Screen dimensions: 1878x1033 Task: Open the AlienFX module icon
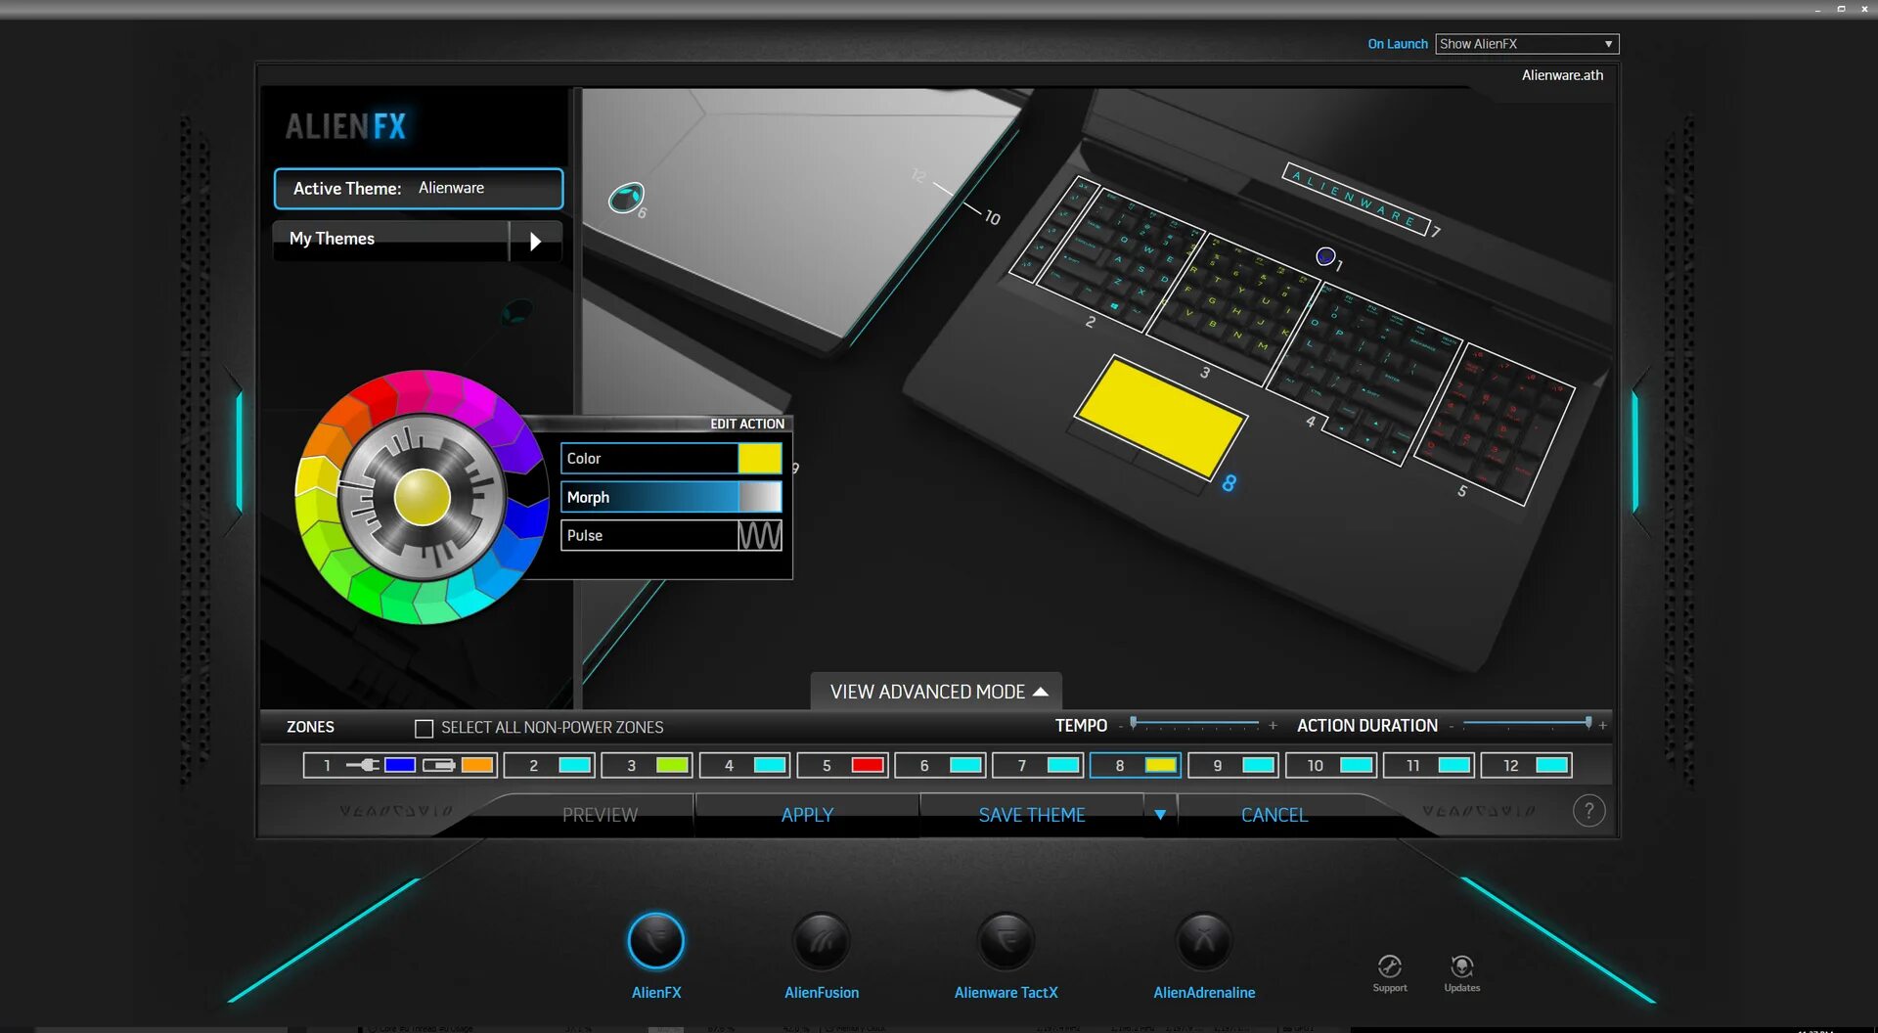tap(655, 941)
